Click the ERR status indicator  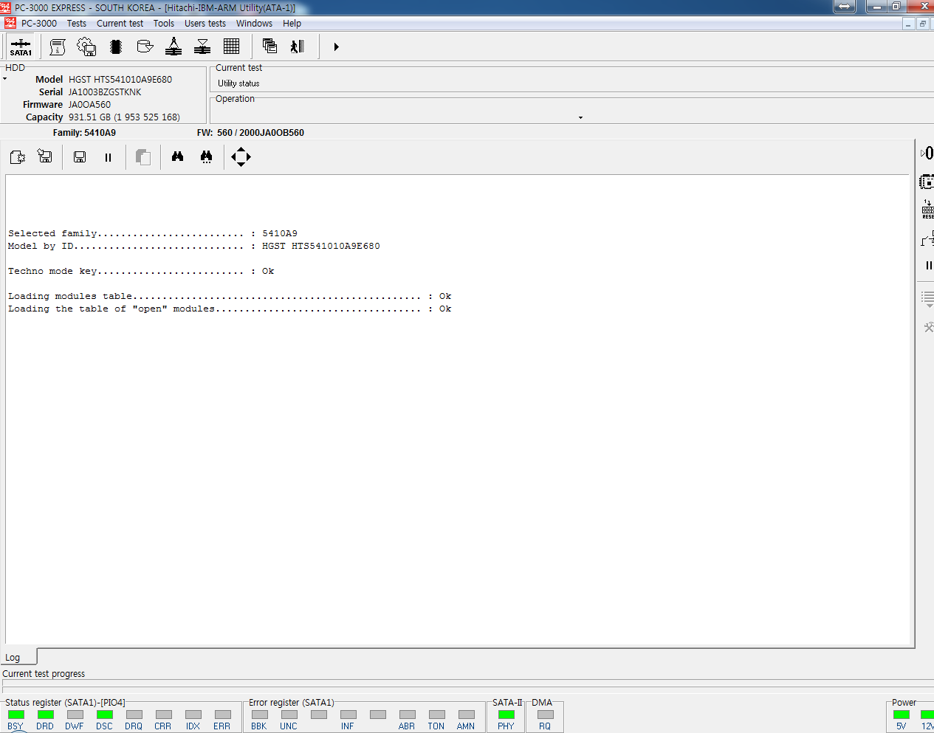click(x=222, y=715)
